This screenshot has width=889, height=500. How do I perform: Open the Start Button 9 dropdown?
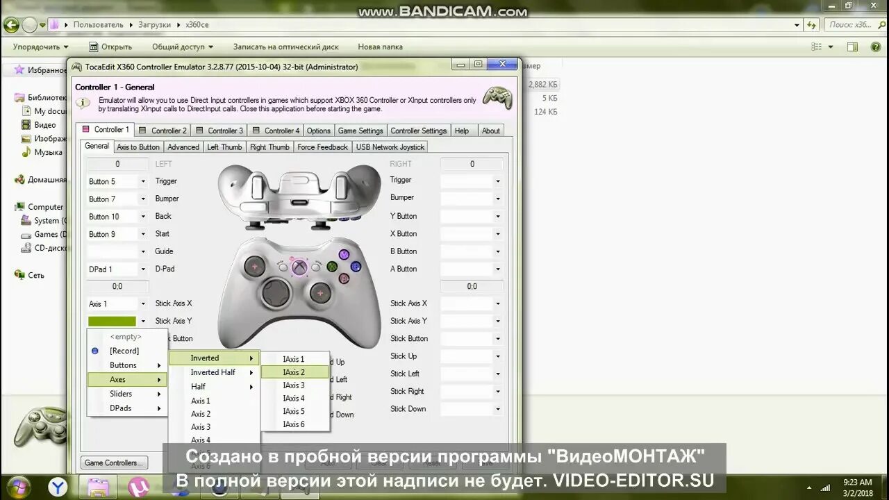click(x=143, y=234)
